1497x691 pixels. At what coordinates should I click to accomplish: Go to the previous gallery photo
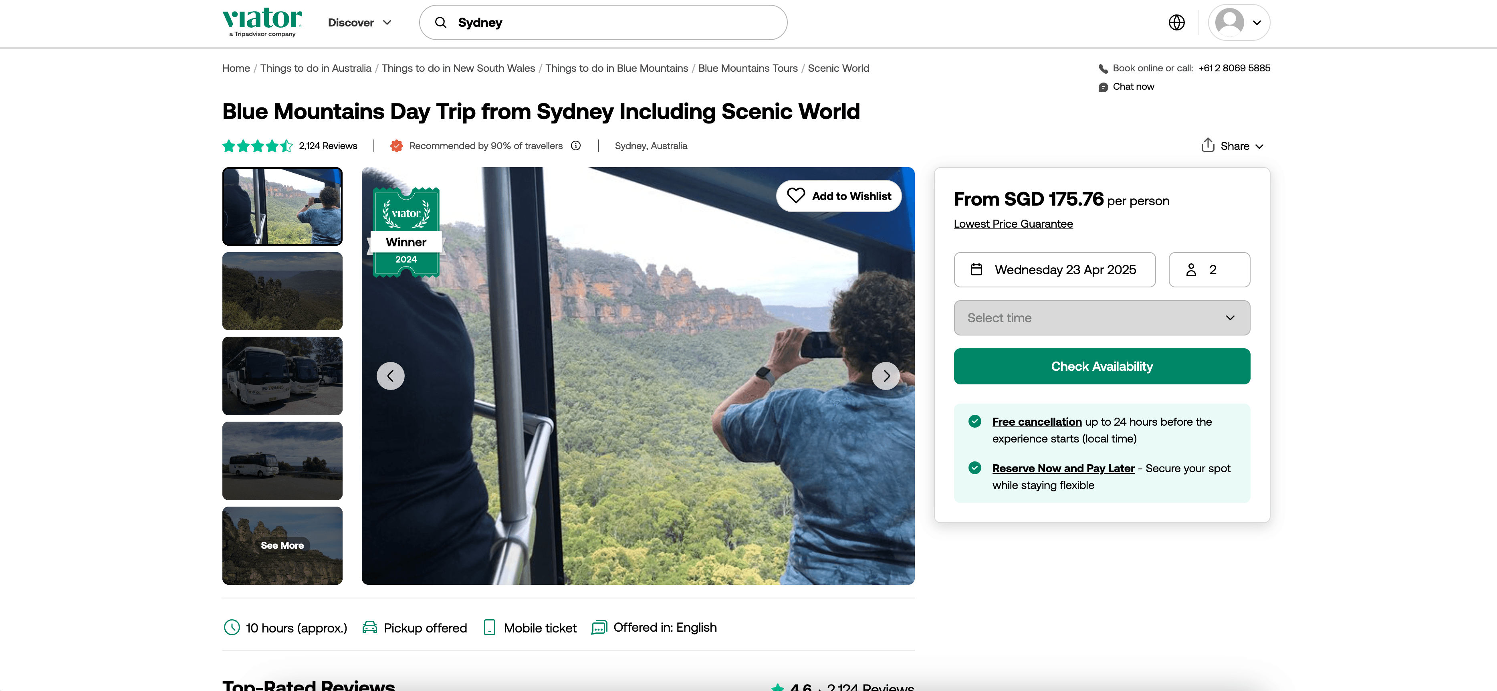pyautogui.click(x=391, y=376)
